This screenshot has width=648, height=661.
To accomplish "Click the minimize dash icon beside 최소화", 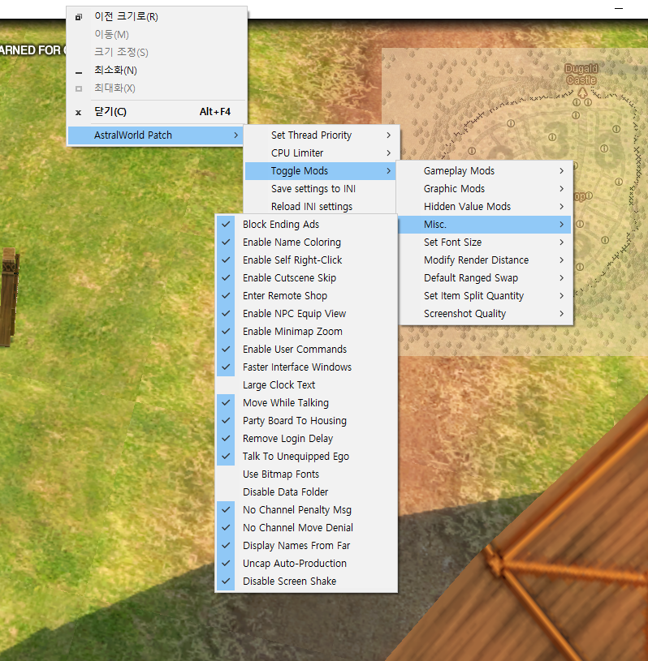I will coord(79,73).
